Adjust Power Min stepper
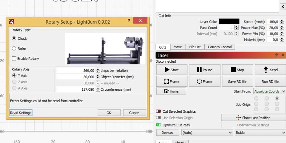286x143 pixels. tap(282, 34)
